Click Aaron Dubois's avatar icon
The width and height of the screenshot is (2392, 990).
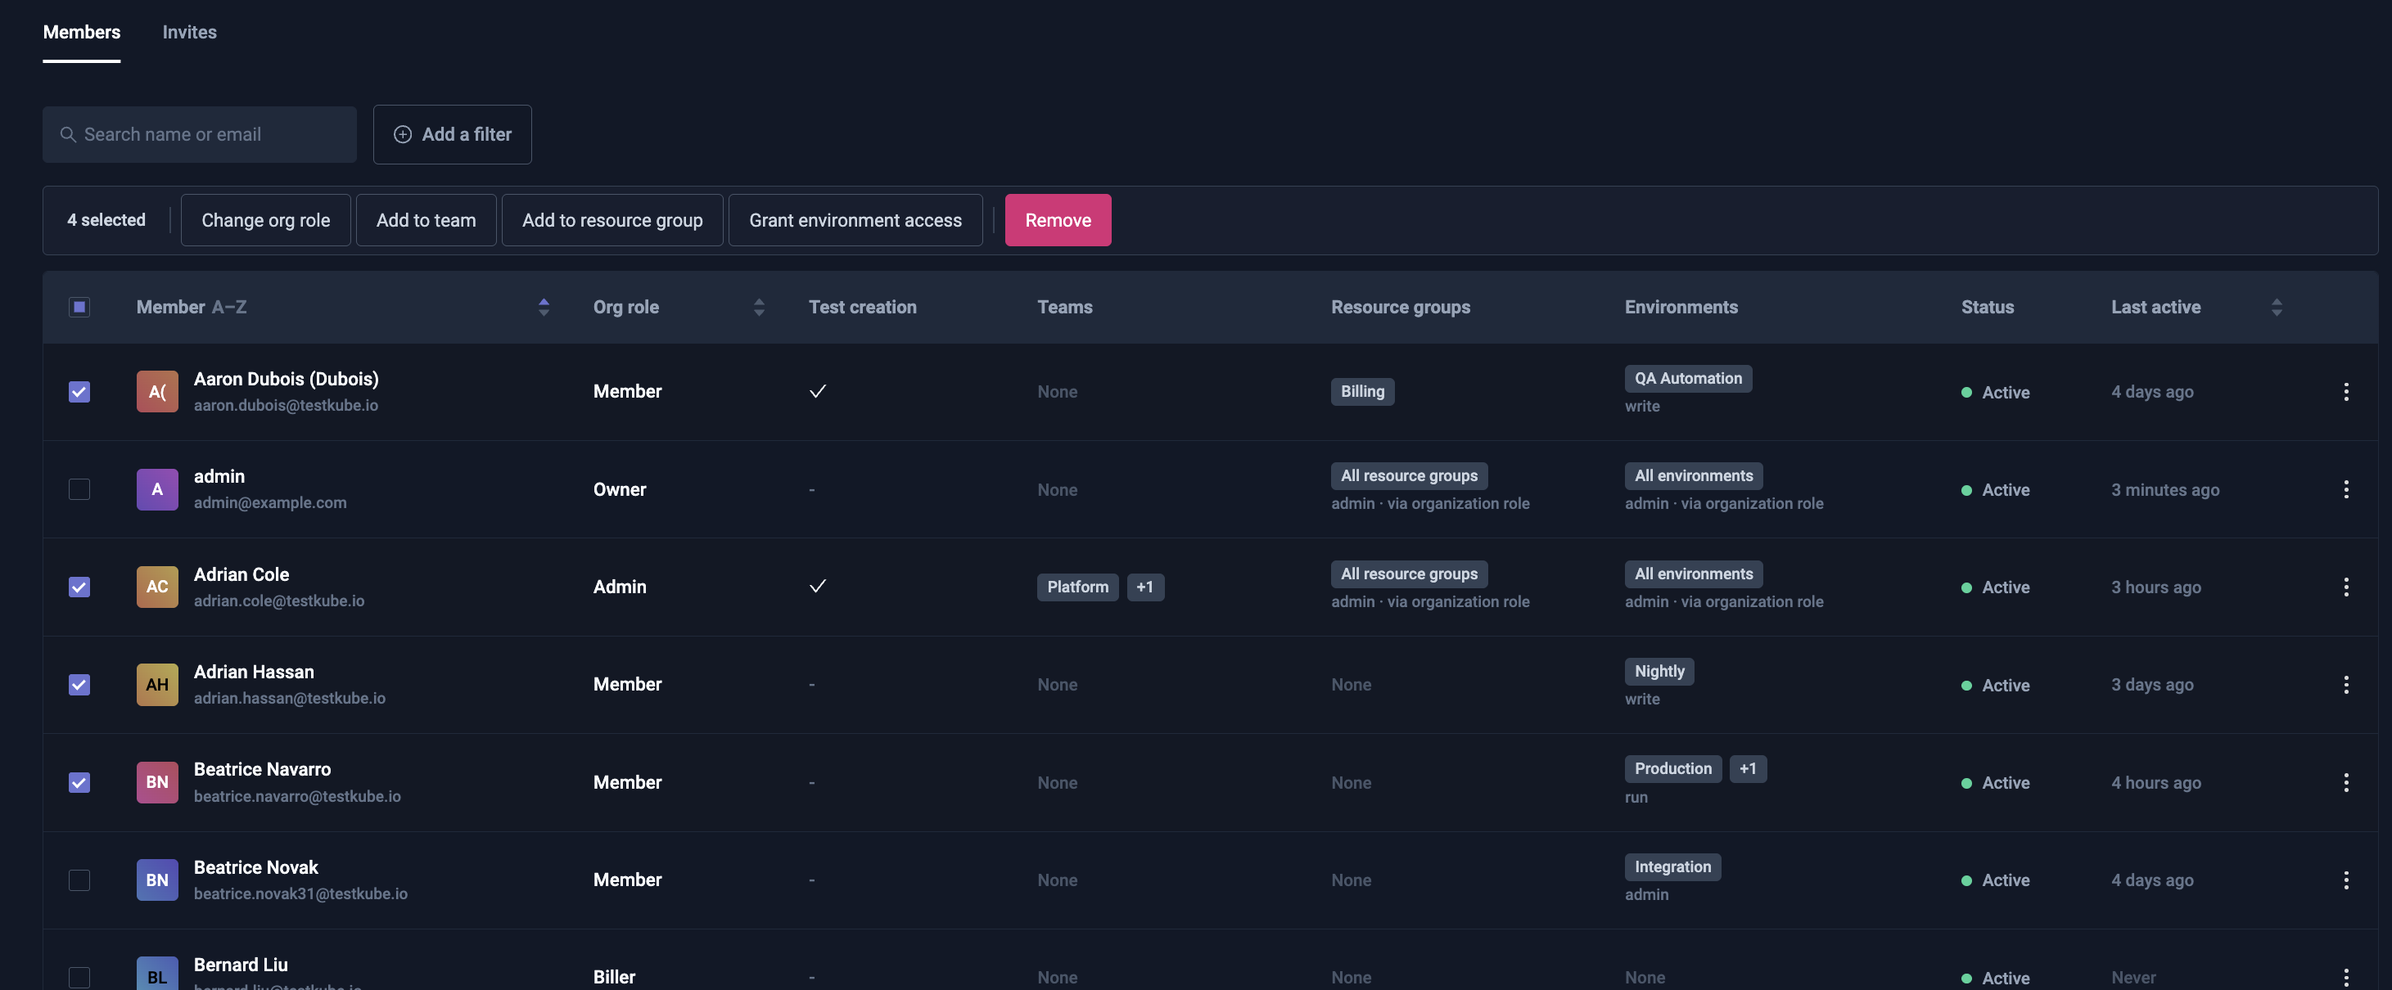click(157, 392)
